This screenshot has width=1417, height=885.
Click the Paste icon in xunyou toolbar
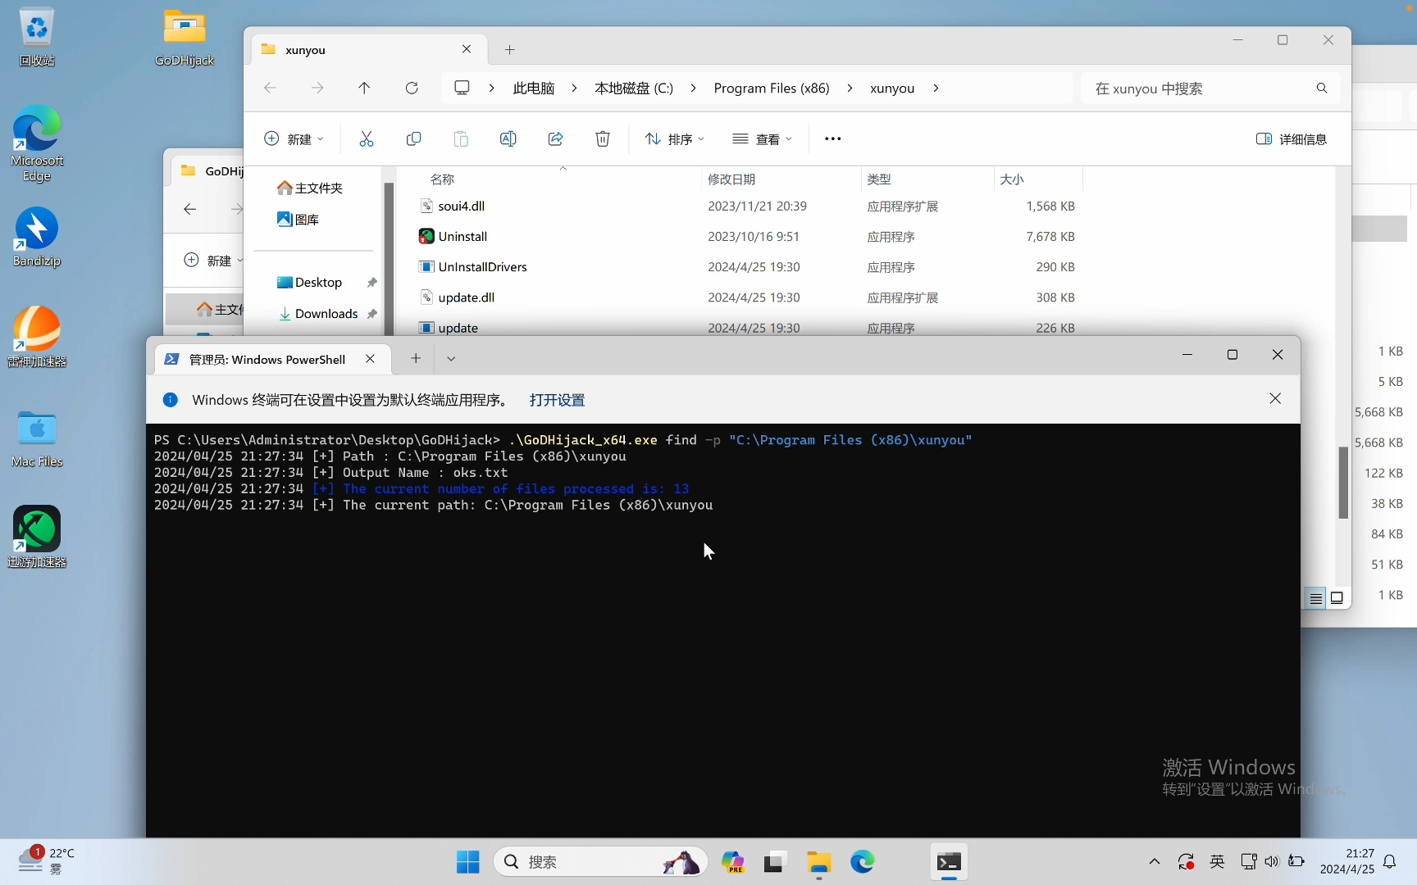(461, 138)
